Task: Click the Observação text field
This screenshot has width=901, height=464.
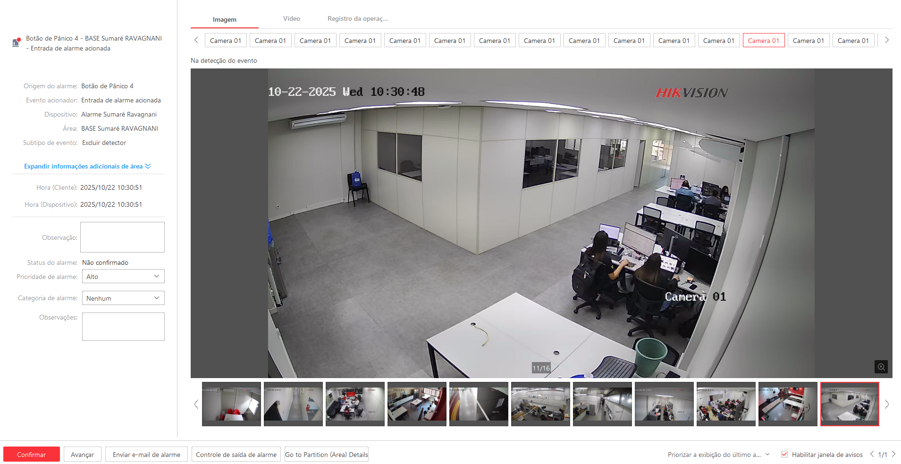Action: [x=122, y=237]
